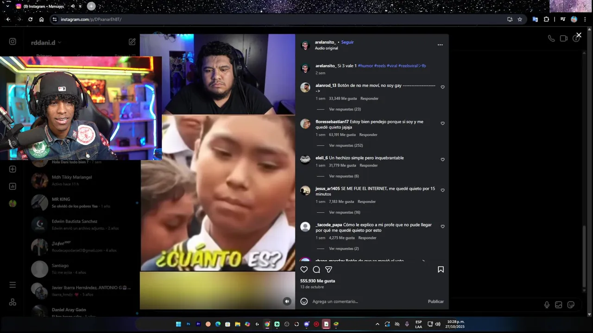Close the post viewer with the X
This screenshot has height=333, width=593.
579,35
